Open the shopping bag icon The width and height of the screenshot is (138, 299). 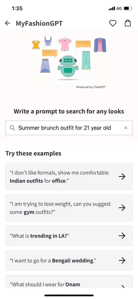128,23
